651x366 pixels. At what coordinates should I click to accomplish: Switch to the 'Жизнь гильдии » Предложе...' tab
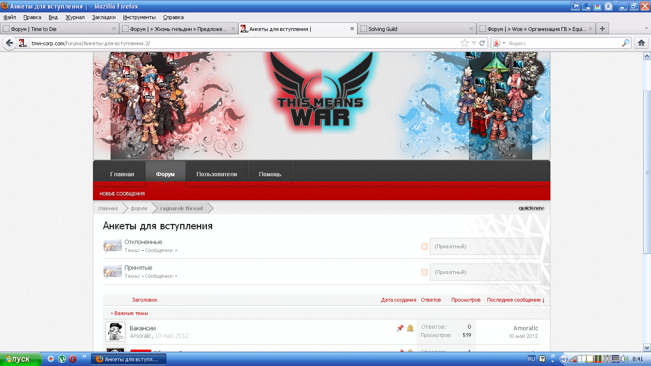click(x=179, y=29)
